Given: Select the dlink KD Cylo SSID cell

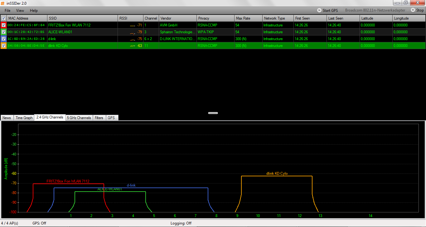Looking at the screenshot, I should [82, 46].
